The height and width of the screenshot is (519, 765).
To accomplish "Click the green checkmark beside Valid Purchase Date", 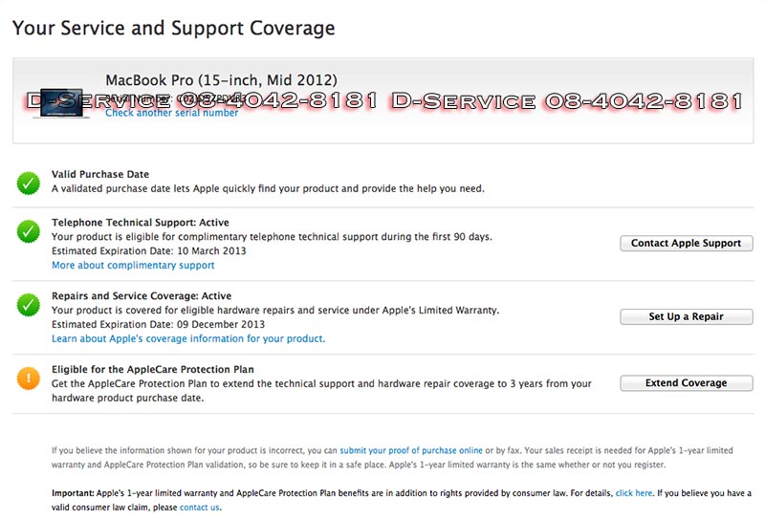I will tap(28, 182).
